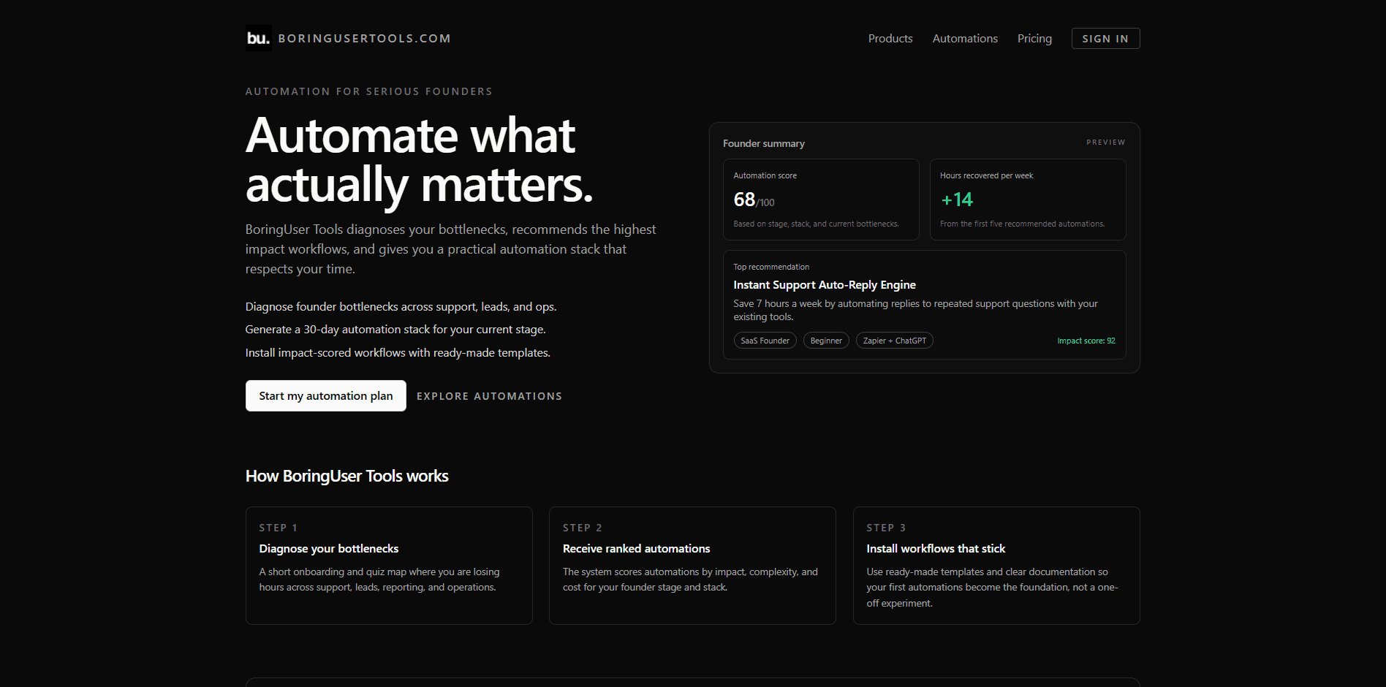Open the Products menu
Screen dimensions: 1386x687
890,38
